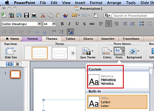Open search options magnifier dropdown
Screen dimensions: 154x111
108,15
